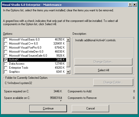Select Microsoft Visual InterDev 6.0 label
139x117 pixels.
[x=26, y=52]
